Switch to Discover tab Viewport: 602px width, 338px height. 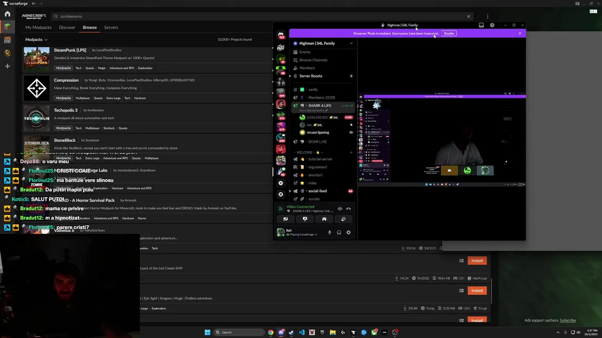[x=67, y=27]
